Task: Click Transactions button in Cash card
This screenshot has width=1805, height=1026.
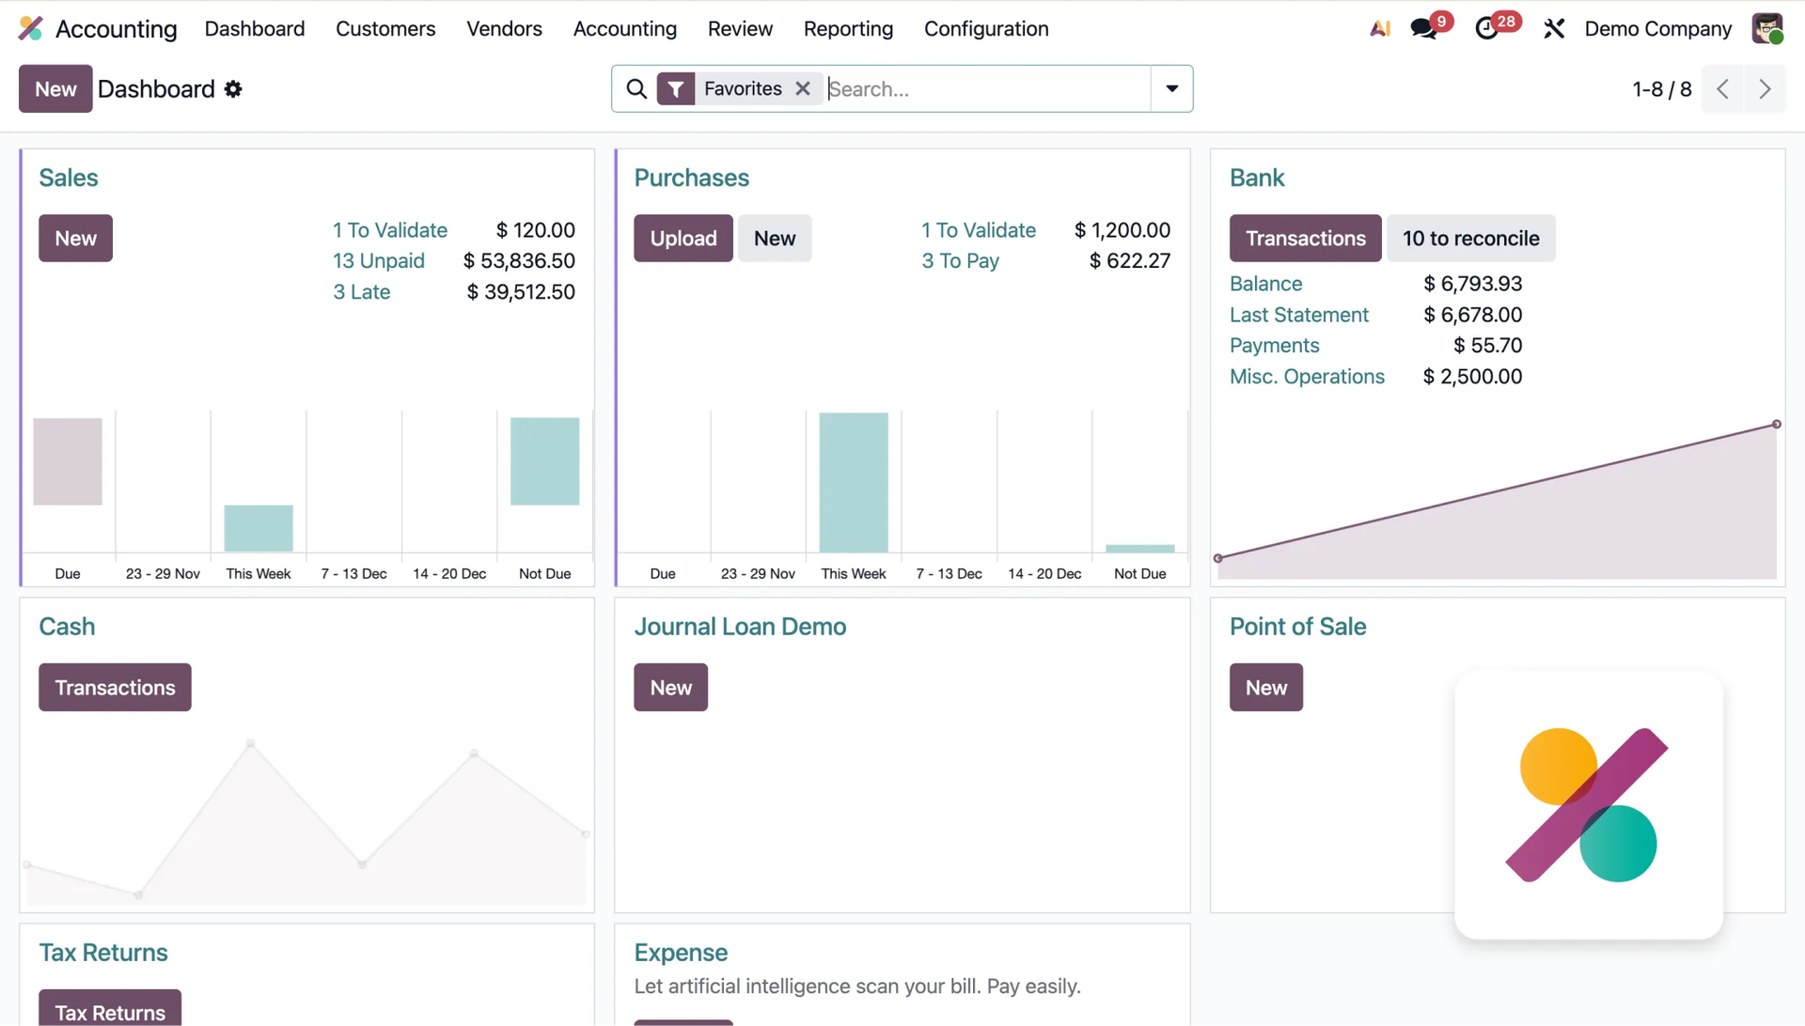Action: click(115, 688)
